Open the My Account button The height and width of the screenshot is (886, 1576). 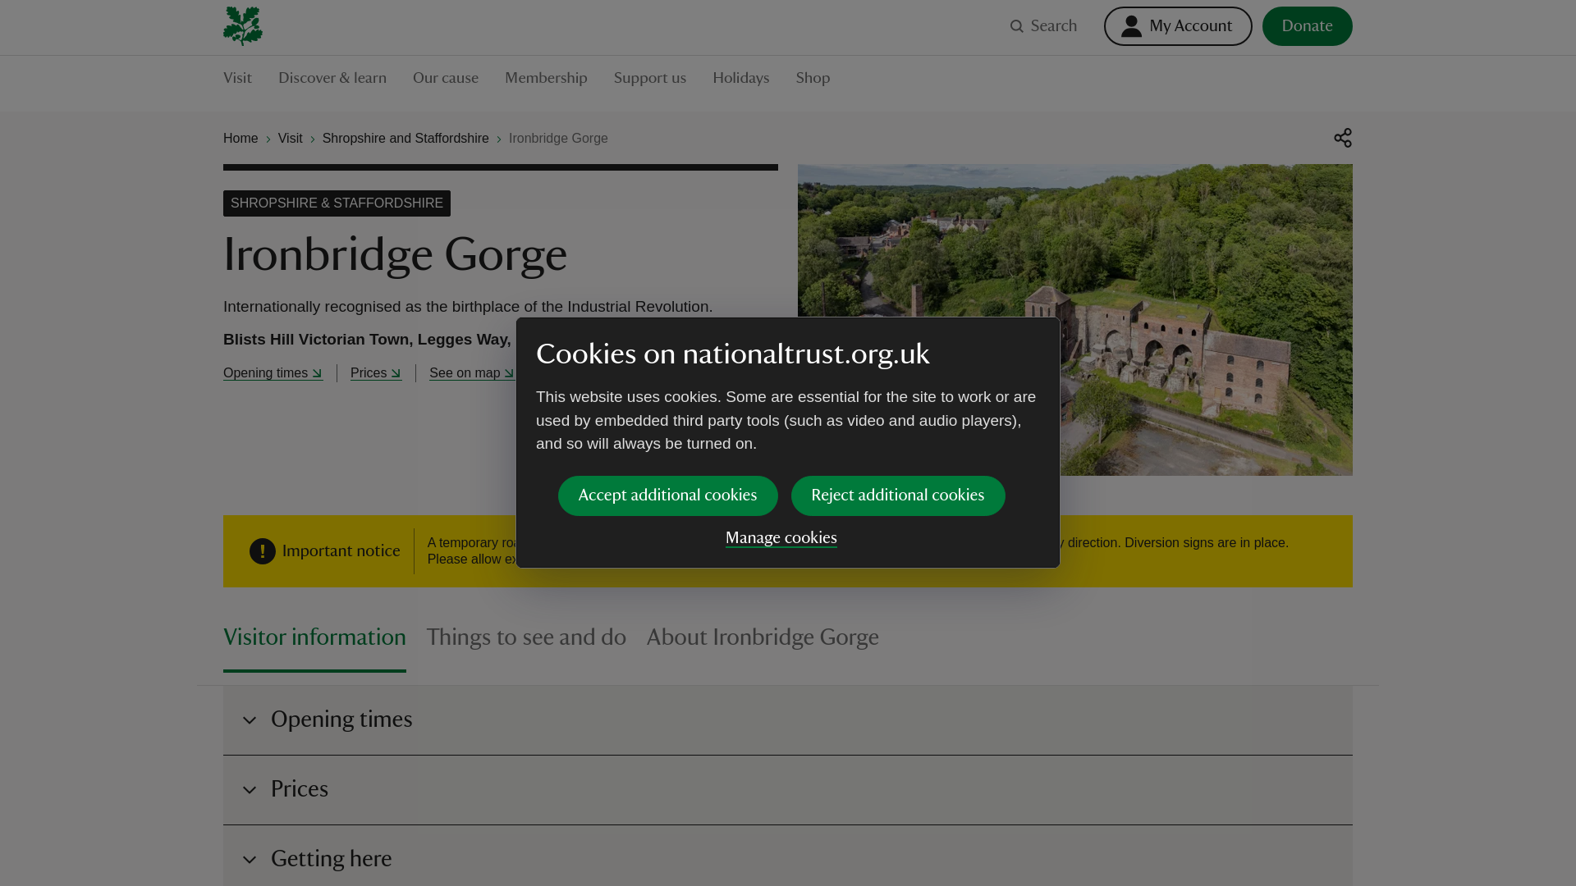coord(1178,26)
